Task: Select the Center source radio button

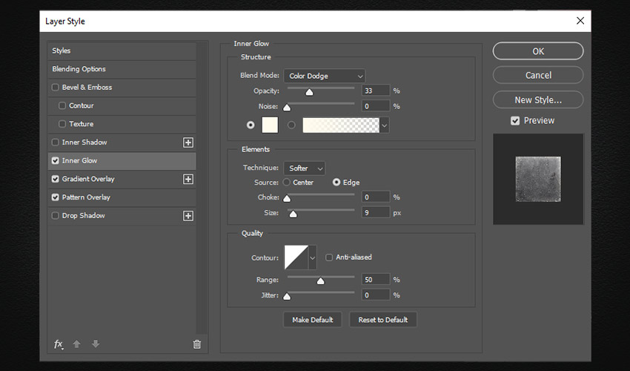Action: pos(286,183)
